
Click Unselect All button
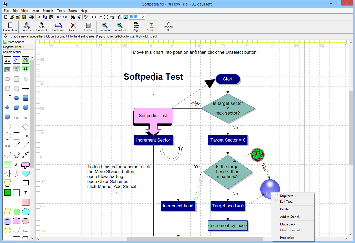coord(168,27)
